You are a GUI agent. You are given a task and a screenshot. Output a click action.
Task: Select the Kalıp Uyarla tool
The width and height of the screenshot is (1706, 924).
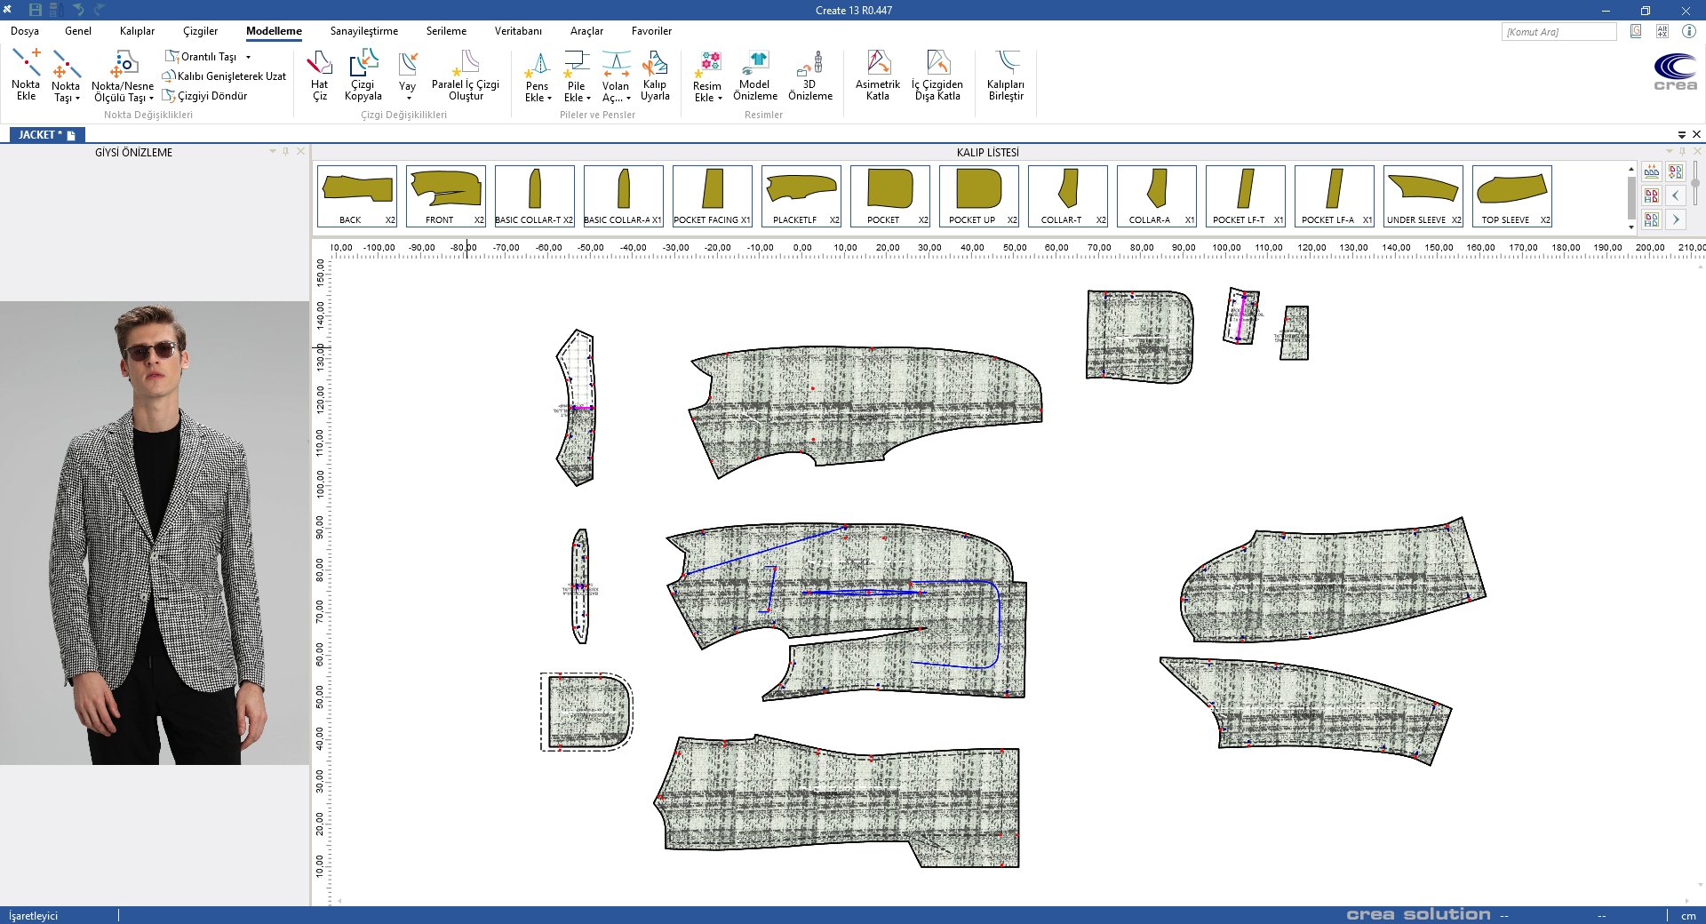[655, 76]
